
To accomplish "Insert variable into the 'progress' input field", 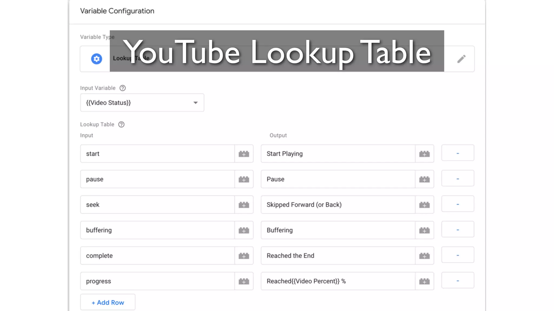I will 244,281.
